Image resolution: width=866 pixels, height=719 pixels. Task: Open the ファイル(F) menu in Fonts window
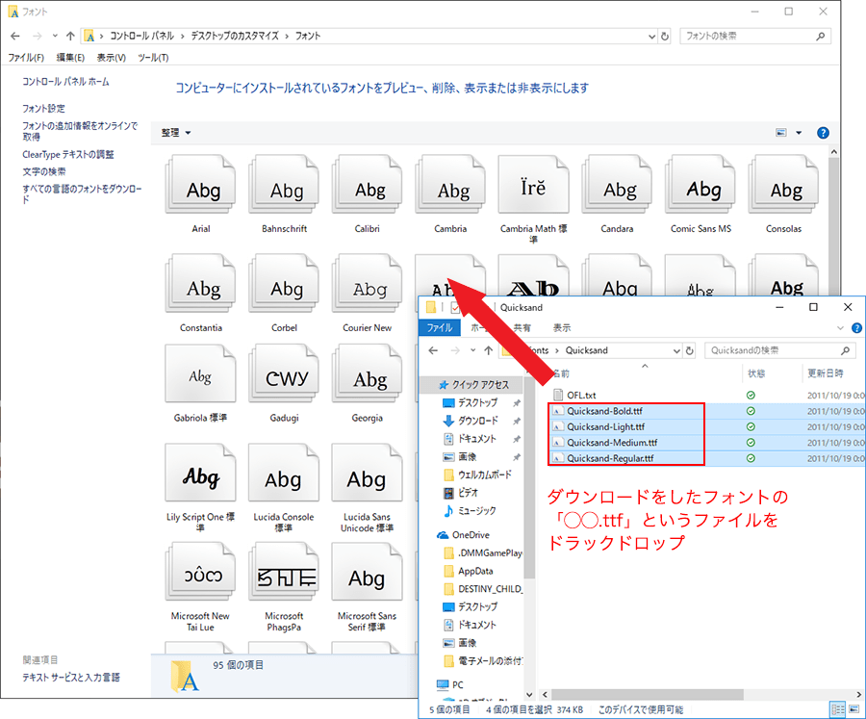pos(27,58)
